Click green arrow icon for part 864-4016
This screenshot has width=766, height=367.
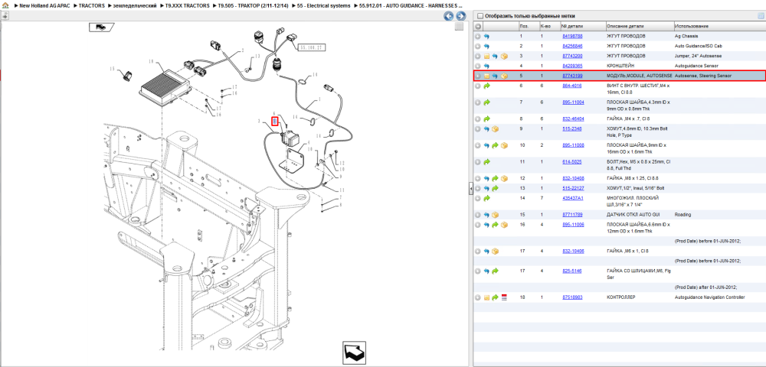486,86
